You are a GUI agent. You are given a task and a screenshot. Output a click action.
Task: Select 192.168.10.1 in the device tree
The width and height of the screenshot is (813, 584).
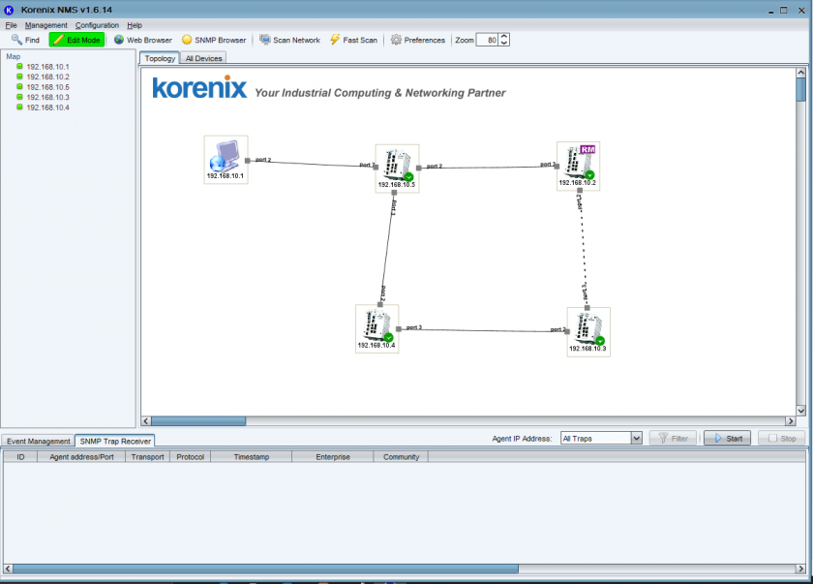(x=47, y=67)
